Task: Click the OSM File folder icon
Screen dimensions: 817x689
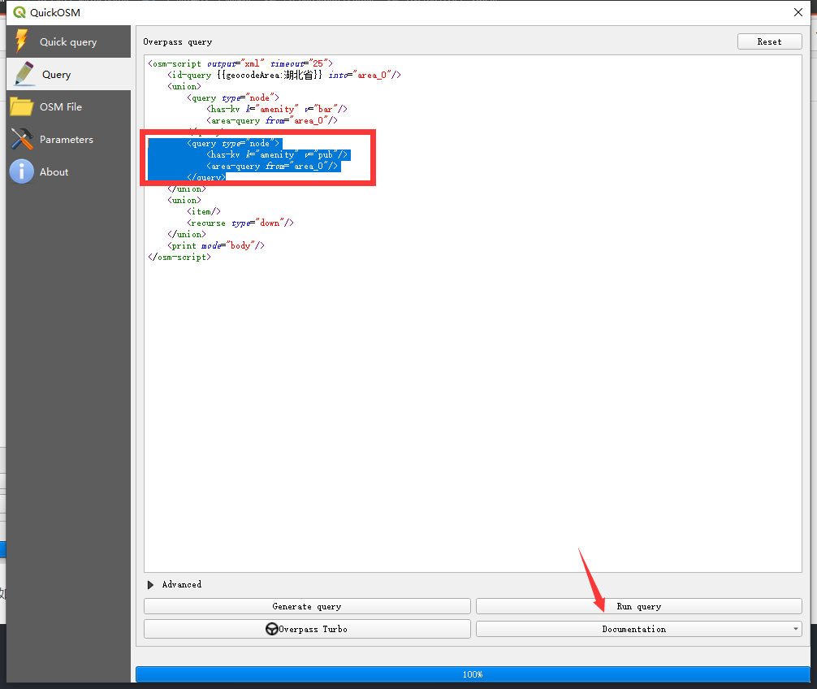Action: click(x=21, y=106)
